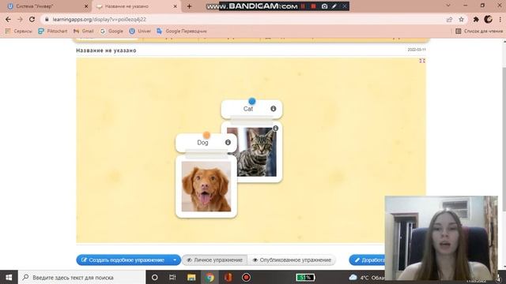This screenshot has height=284, width=506.
Task: Open Gmail bookmark
Action: (83, 31)
